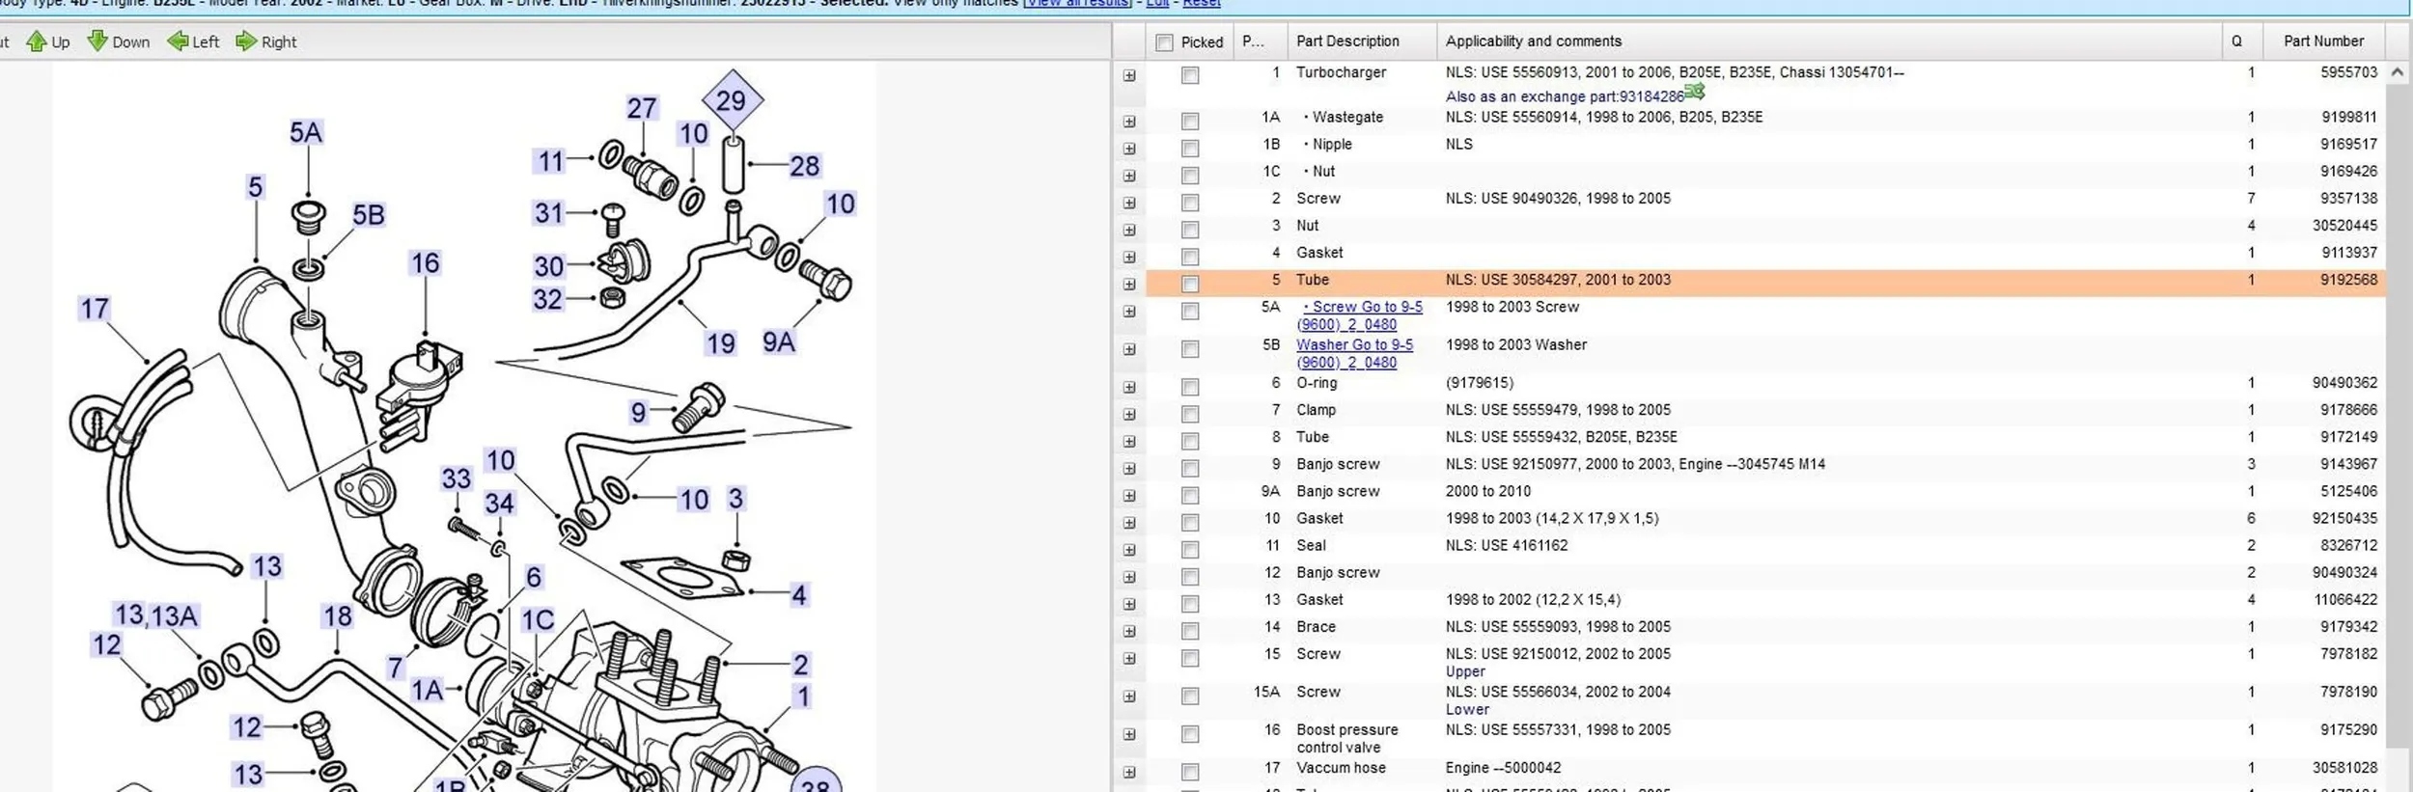
Task: Expand the Turbocharger row details
Action: (1129, 75)
